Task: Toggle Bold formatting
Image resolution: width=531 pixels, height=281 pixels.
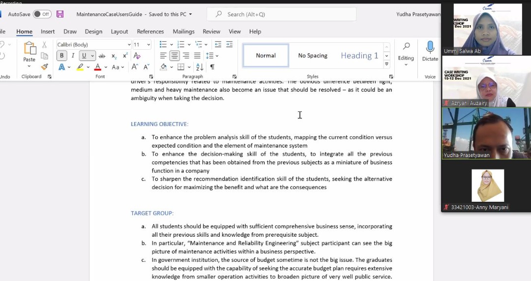Action: coord(61,56)
